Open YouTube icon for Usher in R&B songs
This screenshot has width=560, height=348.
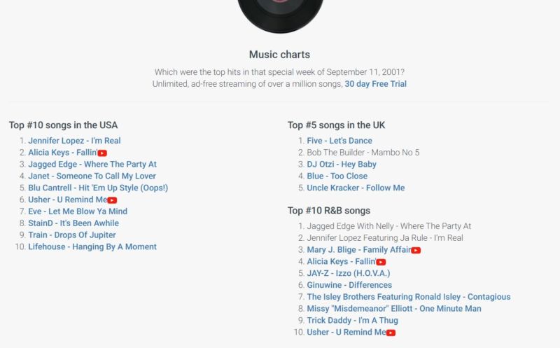click(391, 333)
